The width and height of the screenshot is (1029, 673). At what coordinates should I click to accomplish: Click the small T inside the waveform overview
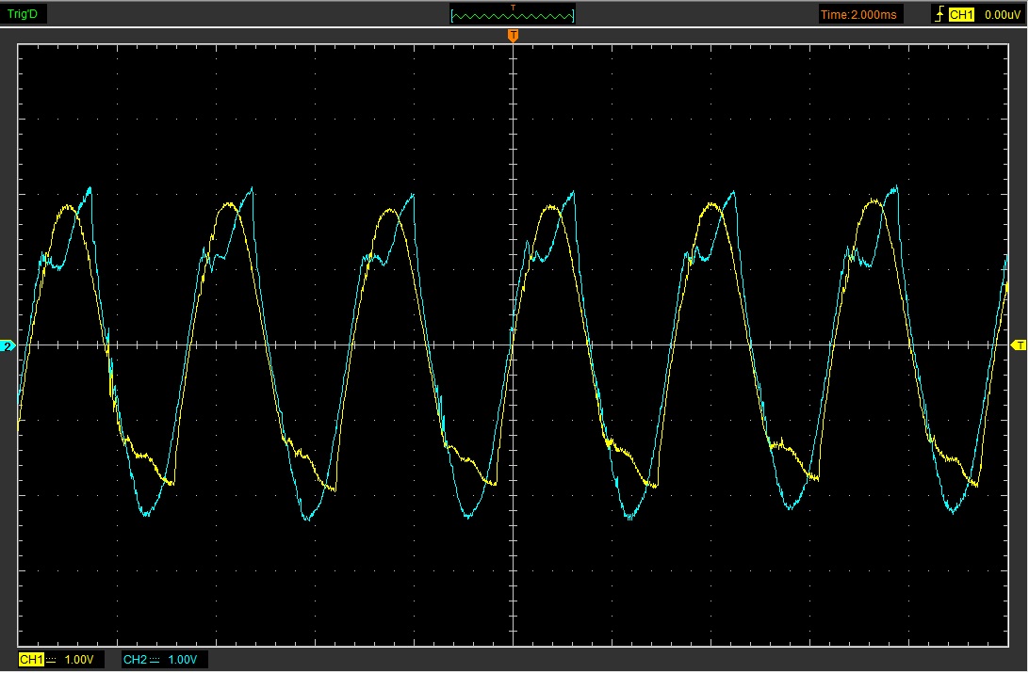514,8
